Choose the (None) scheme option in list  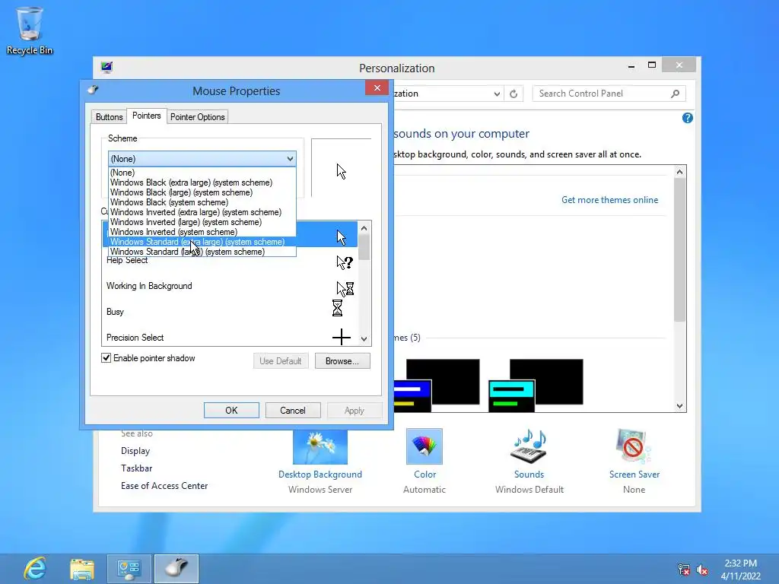202,173
